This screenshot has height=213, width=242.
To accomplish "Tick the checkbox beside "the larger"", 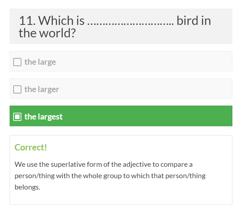I will click(x=17, y=90).
